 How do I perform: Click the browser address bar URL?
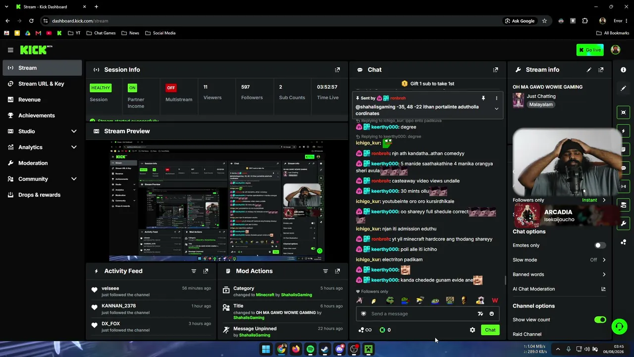80,21
